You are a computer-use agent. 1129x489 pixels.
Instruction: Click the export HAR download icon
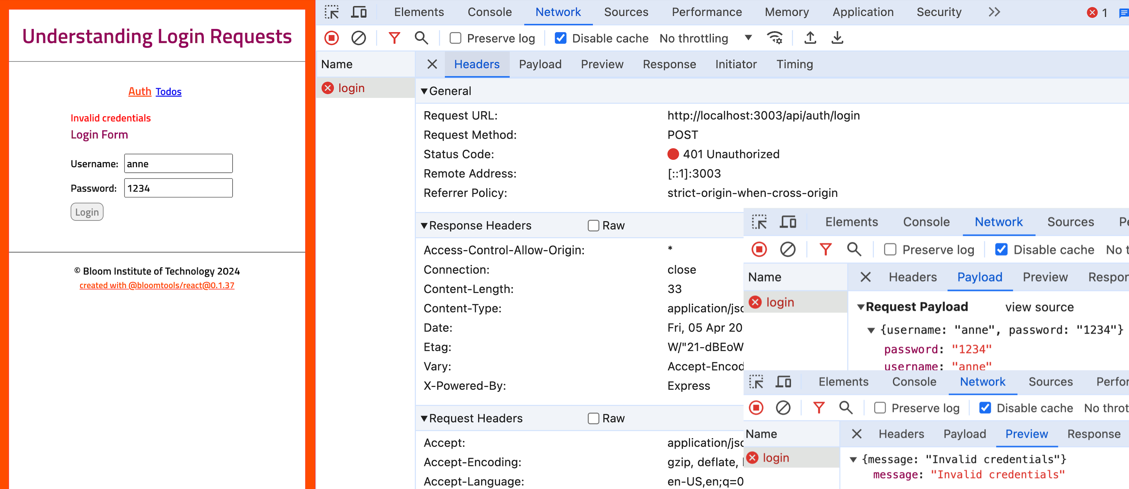[837, 38]
